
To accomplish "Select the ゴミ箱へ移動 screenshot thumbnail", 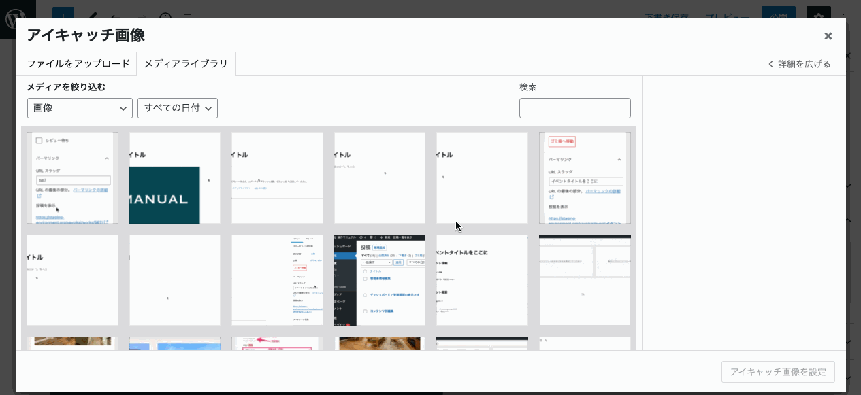I will (585, 177).
